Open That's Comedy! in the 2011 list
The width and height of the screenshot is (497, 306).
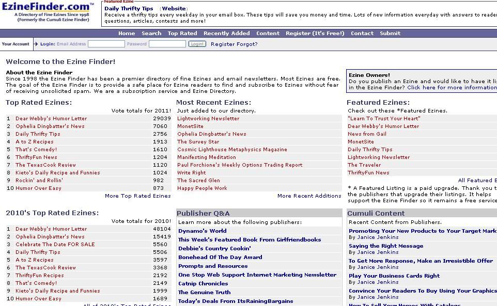click(x=36, y=149)
